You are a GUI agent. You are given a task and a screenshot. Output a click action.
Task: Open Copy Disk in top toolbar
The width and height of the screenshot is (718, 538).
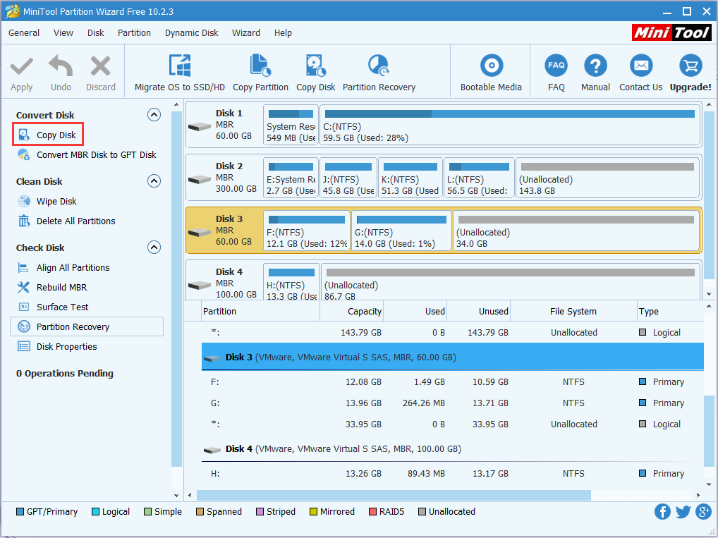click(315, 74)
